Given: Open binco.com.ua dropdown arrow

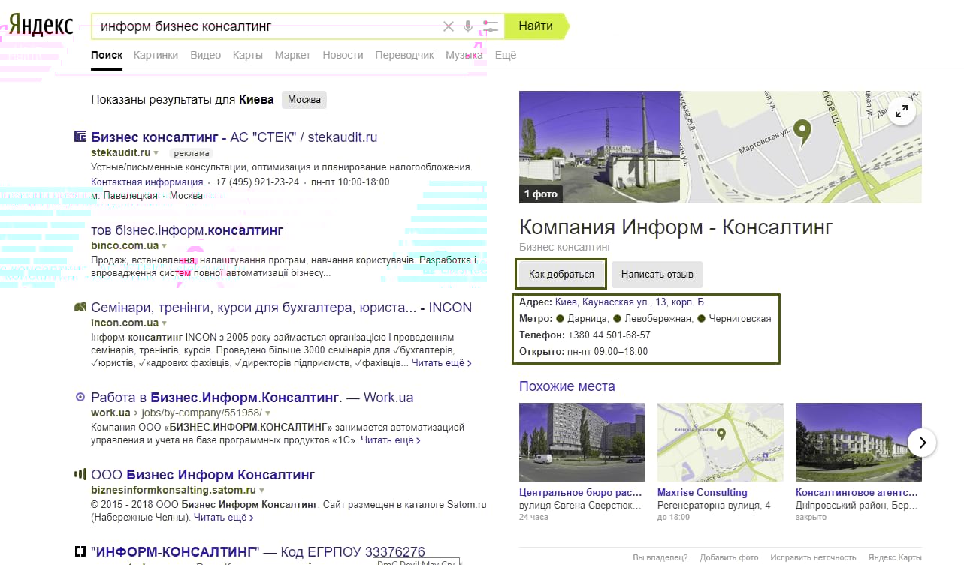Looking at the screenshot, I should (x=164, y=246).
